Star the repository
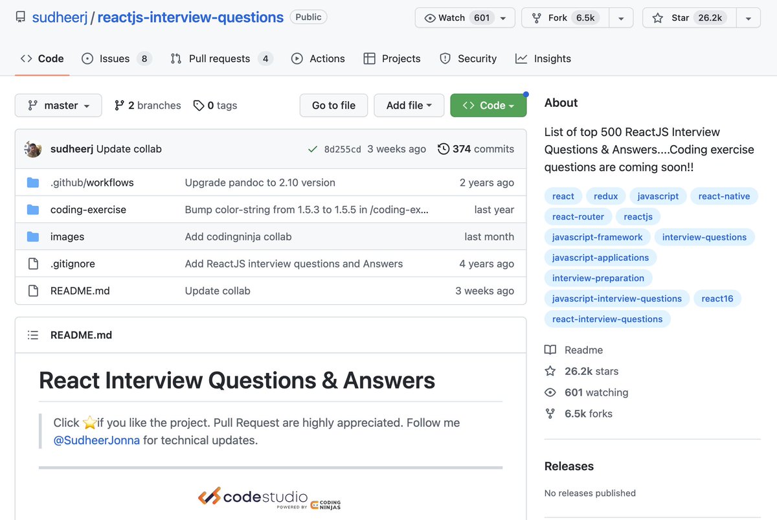777x520 pixels. pos(688,18)
